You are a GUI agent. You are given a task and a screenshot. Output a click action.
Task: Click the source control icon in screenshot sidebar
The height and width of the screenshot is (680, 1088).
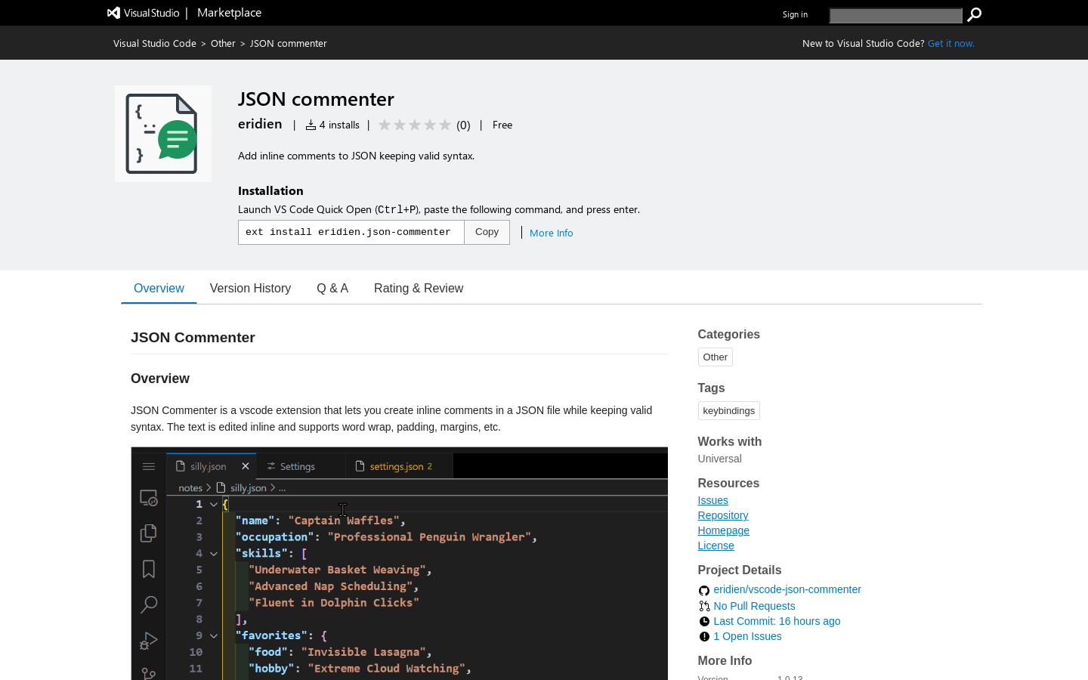[149, 673]
